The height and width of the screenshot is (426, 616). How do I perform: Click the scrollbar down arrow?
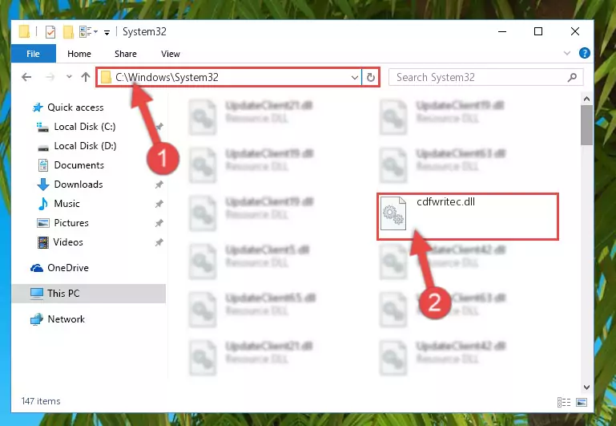(x=586, y=387)
